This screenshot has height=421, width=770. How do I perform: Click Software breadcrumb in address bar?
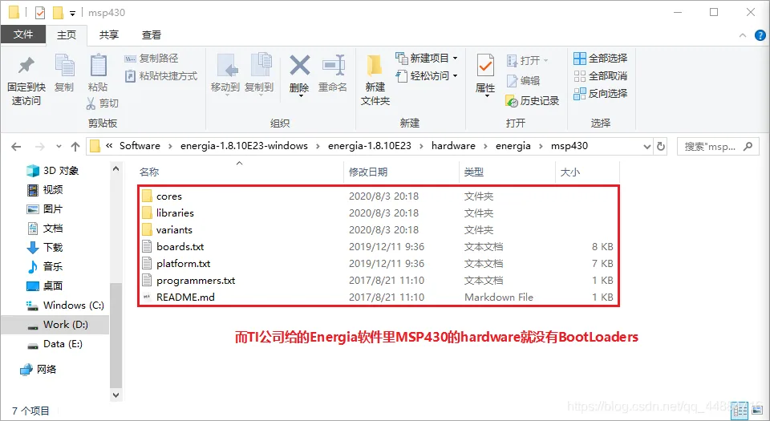[x=140, y=146]
